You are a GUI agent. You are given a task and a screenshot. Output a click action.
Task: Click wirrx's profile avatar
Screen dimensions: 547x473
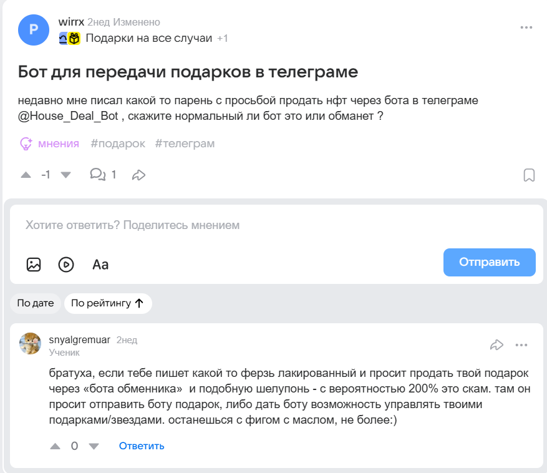34,29
